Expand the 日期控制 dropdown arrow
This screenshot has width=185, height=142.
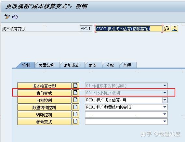pyautogui.click(x=165, y=100)
